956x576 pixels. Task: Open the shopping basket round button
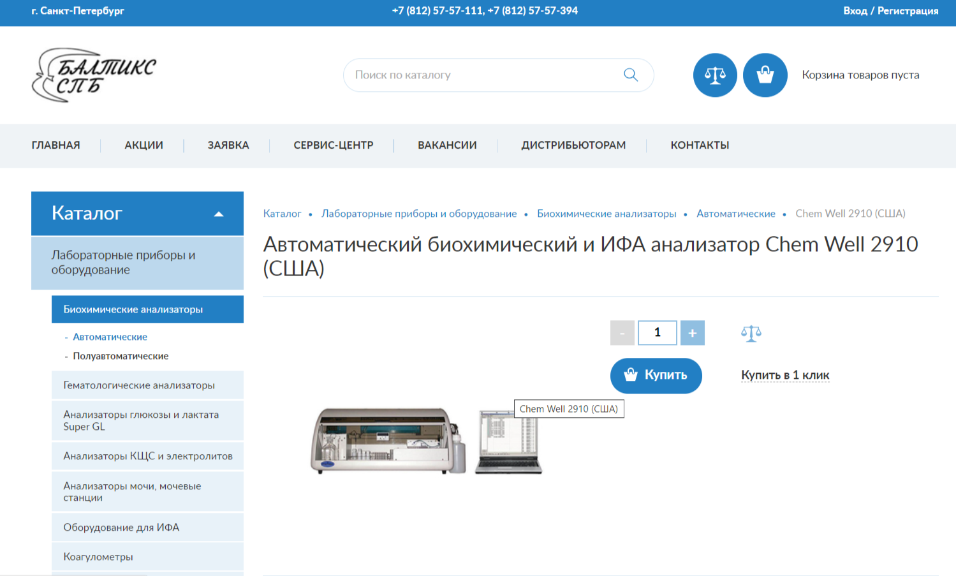point(765,75)
